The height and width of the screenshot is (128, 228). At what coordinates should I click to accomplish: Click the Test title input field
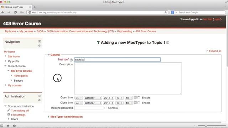[x=117, y=60]
